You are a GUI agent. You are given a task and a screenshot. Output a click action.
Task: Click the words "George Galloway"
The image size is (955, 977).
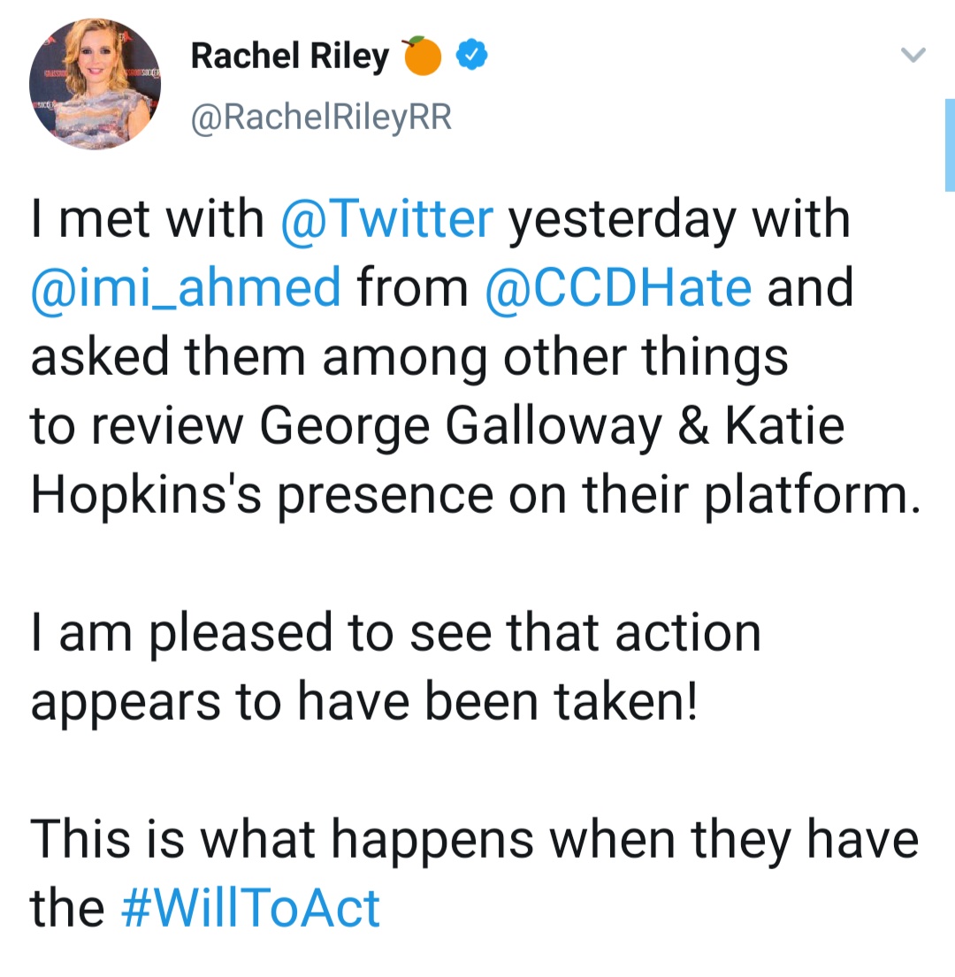(x=460, y=426)
